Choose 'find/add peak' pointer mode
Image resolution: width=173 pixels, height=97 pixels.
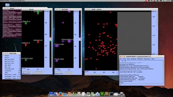point(12,69)
